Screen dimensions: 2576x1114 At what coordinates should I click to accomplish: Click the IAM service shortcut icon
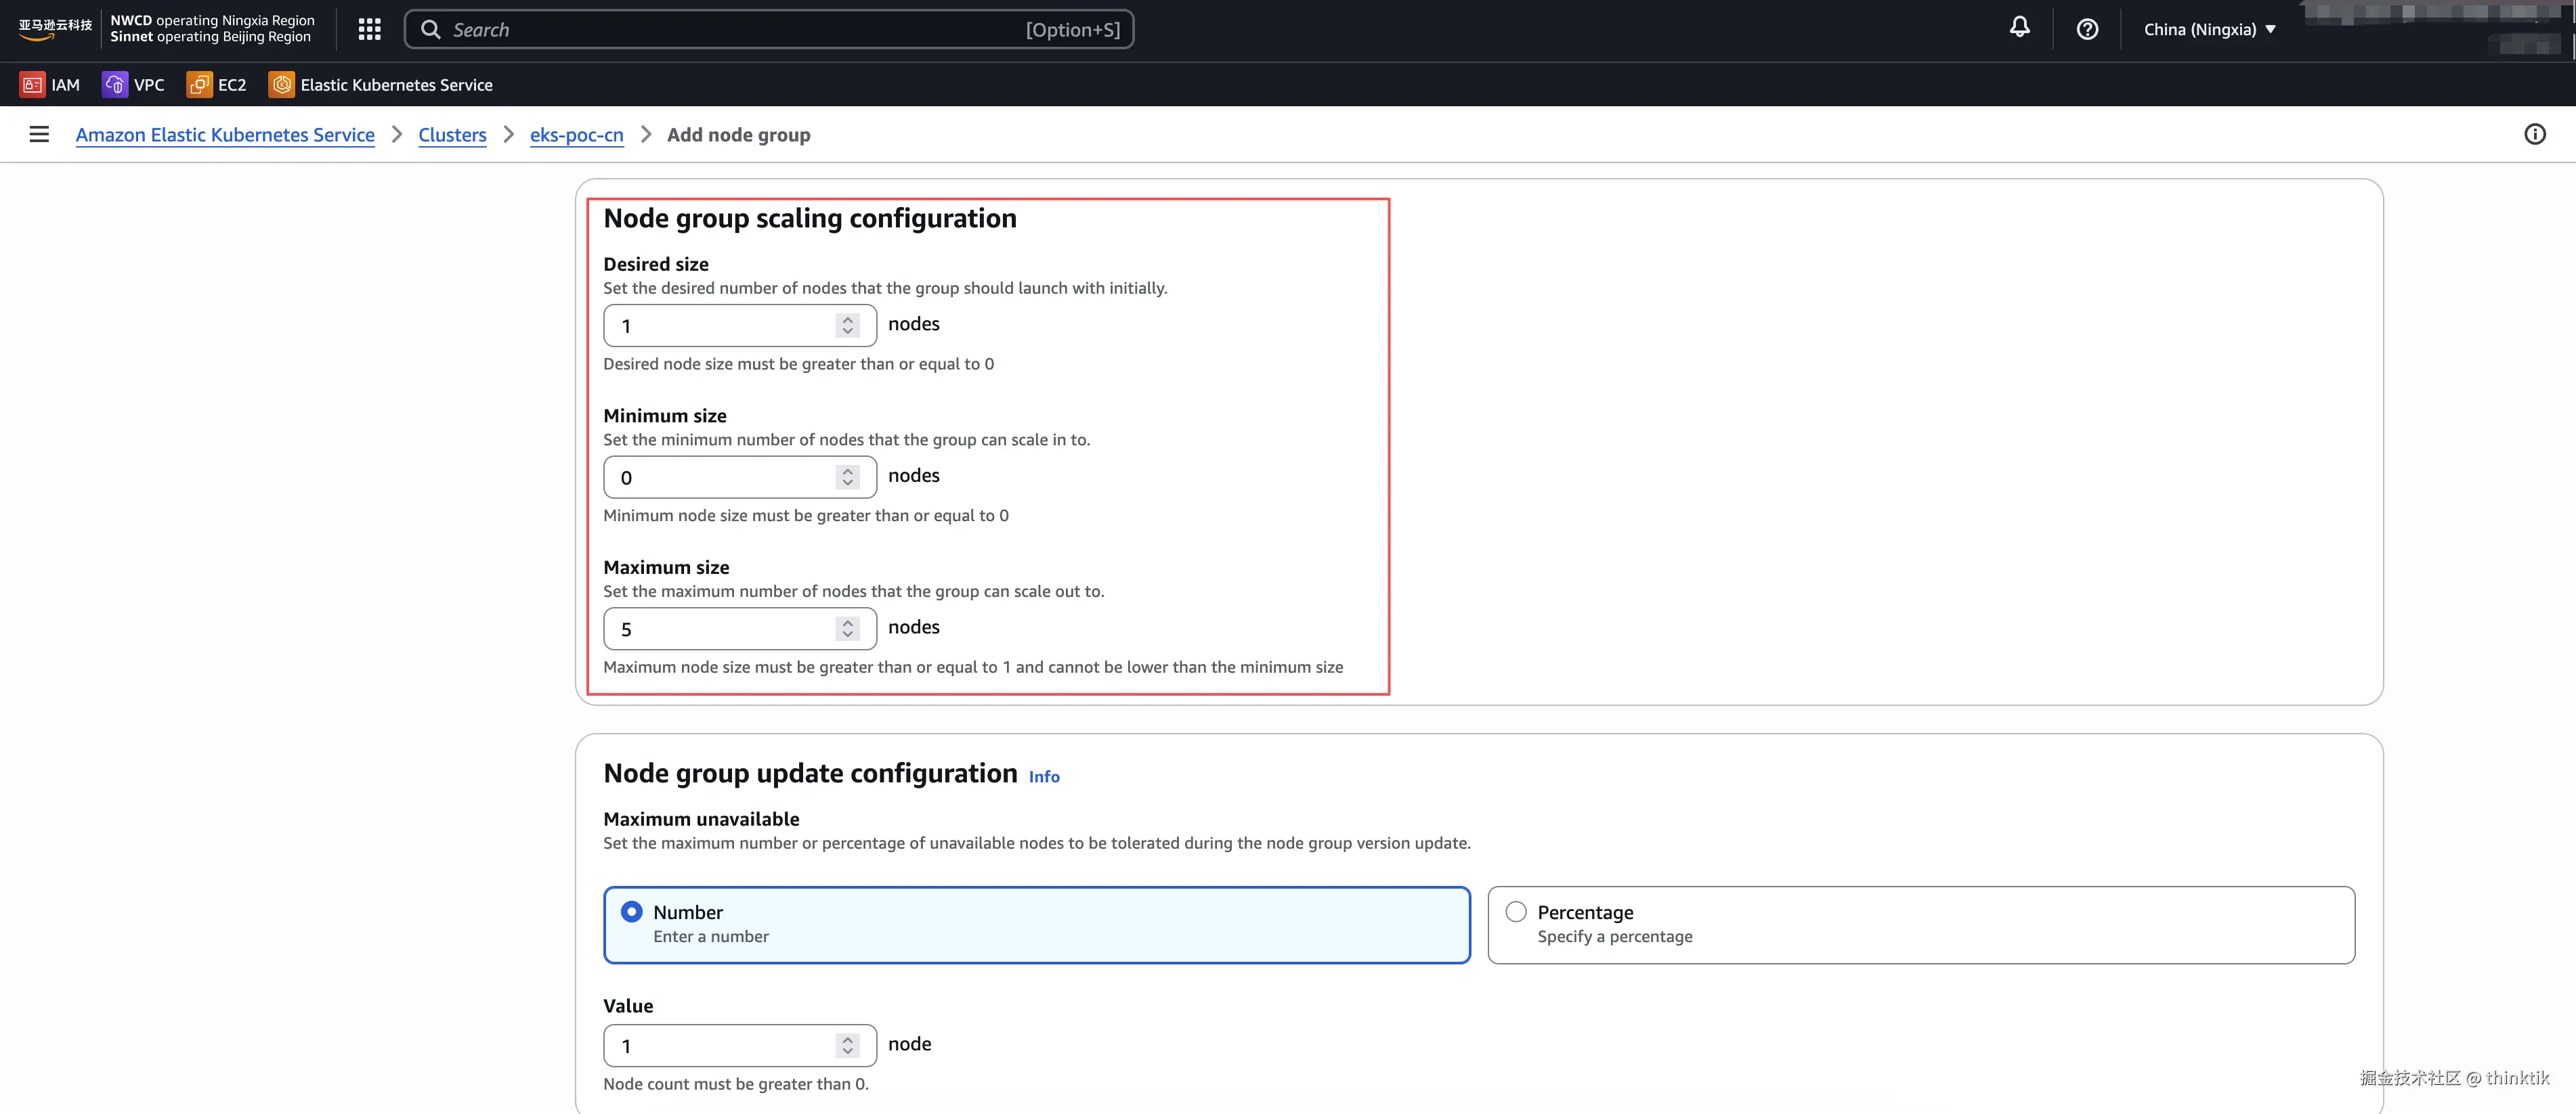32,85
